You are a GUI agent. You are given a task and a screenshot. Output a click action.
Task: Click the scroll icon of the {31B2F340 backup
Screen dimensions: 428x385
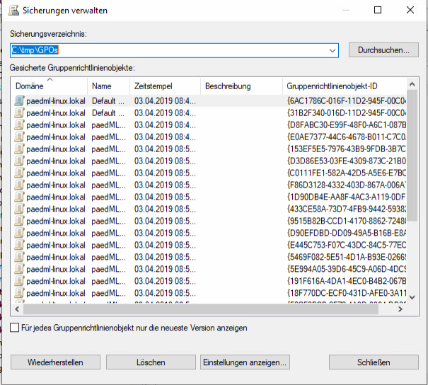click(x=20, y=113)
